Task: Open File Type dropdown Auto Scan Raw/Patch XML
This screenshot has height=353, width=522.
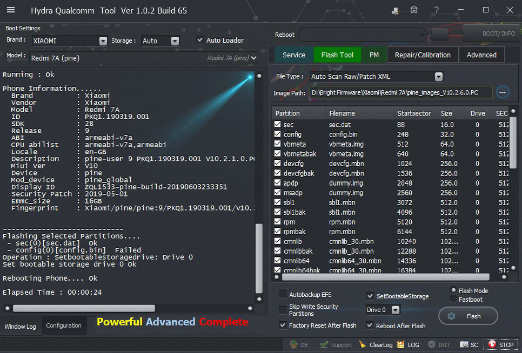Action: coord(376,77)
